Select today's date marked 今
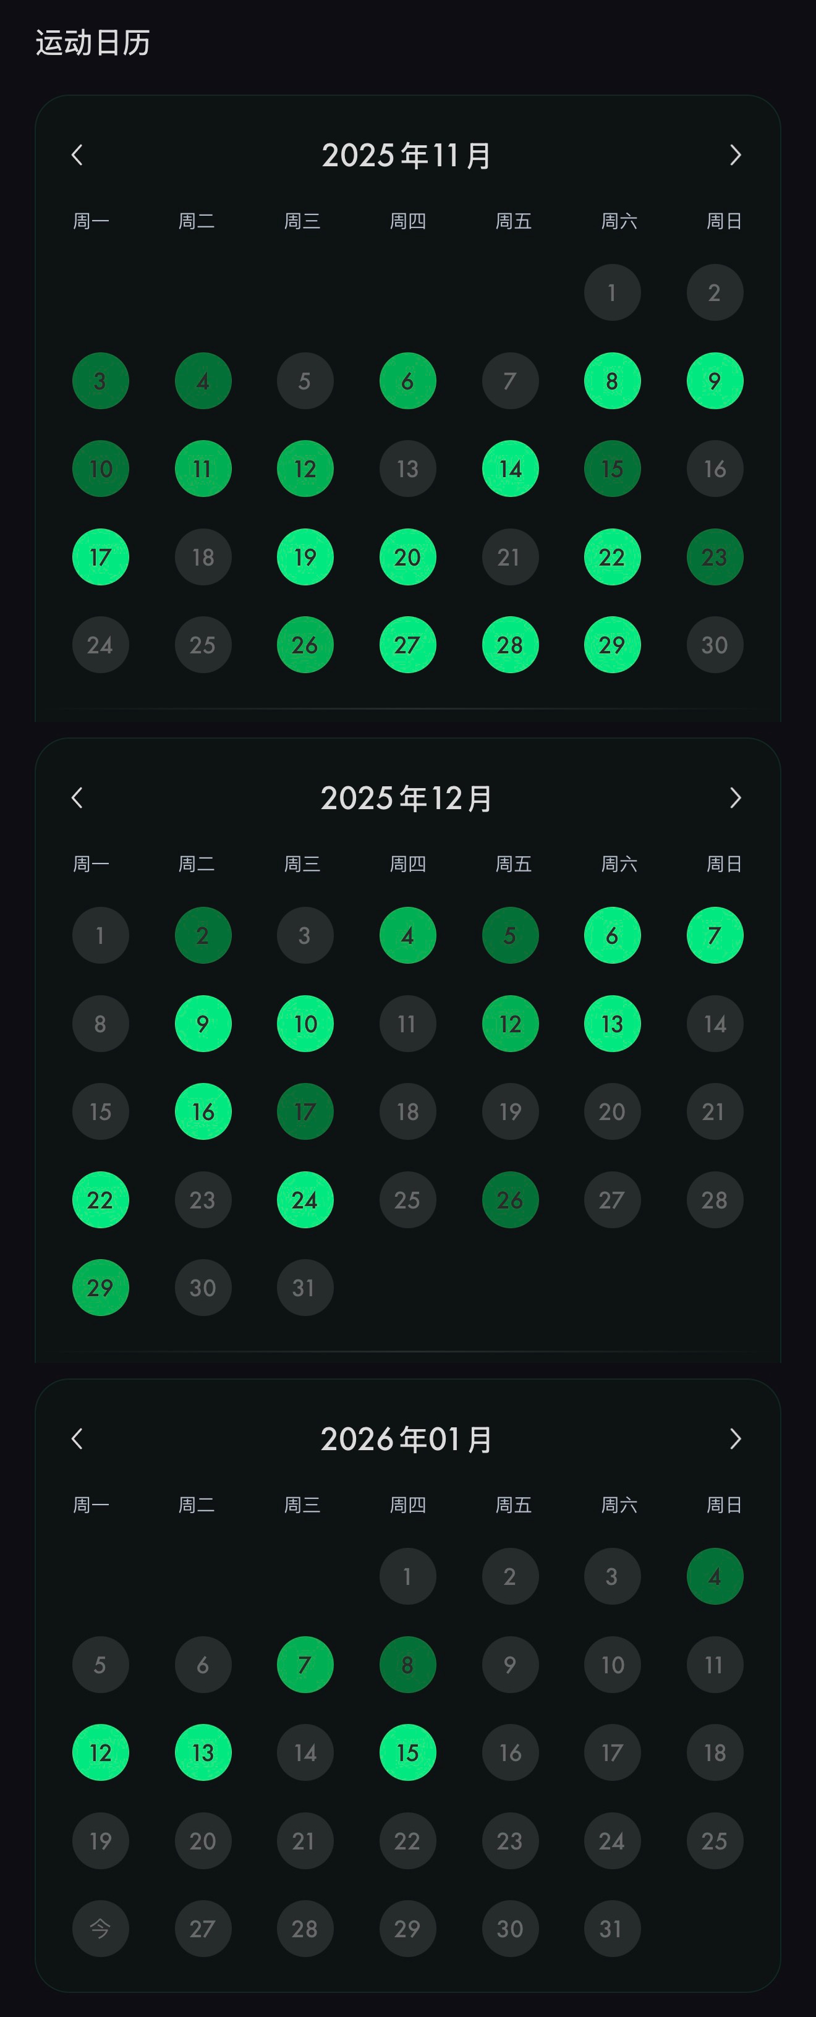Screen dimensions: 816x2017 pos(100,1928)
